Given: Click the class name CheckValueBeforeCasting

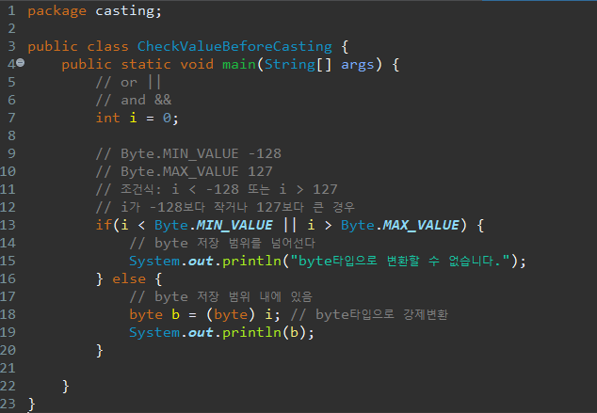Looking at the screenshot, I should point(234,46).
